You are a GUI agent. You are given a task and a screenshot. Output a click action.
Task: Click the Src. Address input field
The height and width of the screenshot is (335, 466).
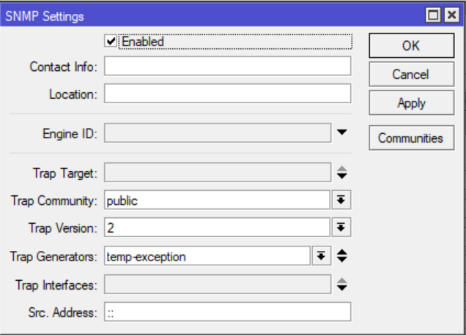(x=227, y=312)
